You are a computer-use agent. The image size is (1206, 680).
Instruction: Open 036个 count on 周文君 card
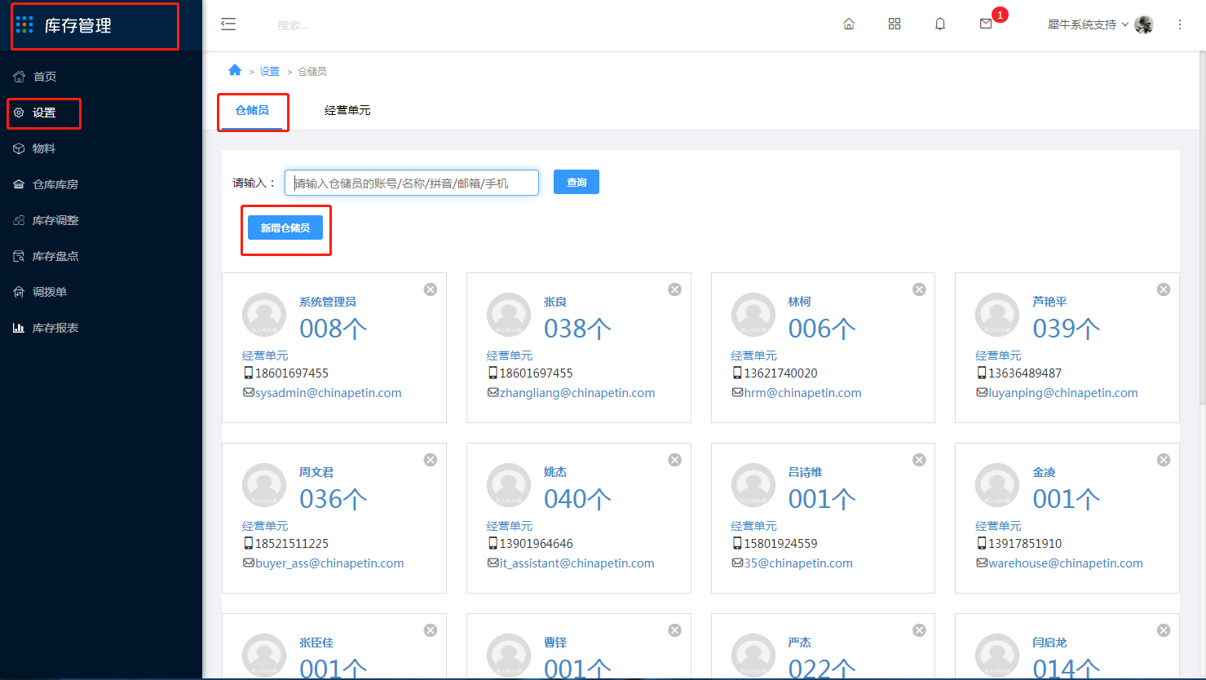coord(334,499)
